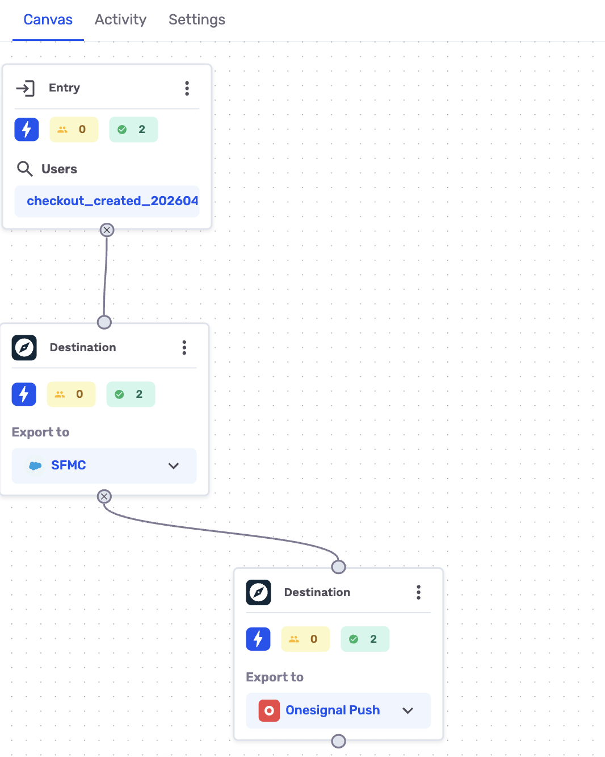Viewport: 605px width, 757px height.
Task: Switch to the Activity tab
Action: (120, 19)
